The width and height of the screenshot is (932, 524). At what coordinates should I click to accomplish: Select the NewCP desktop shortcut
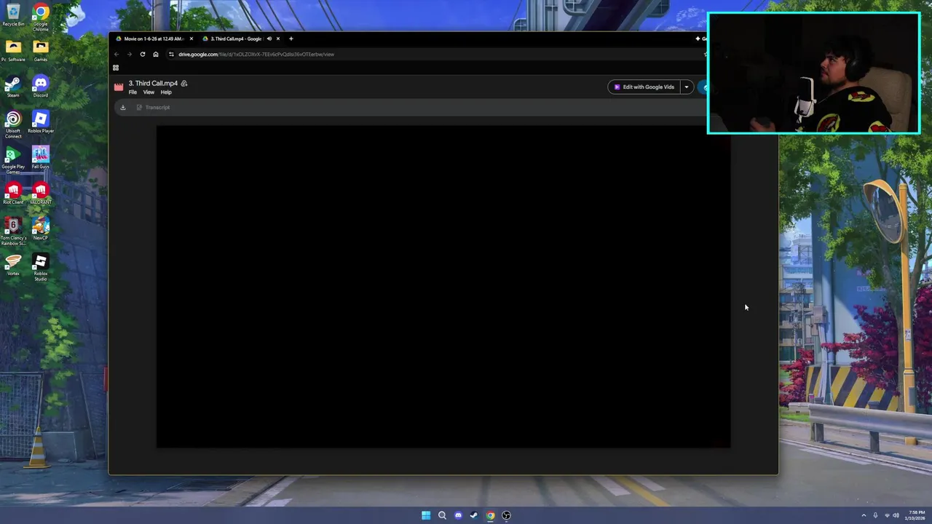41,229
